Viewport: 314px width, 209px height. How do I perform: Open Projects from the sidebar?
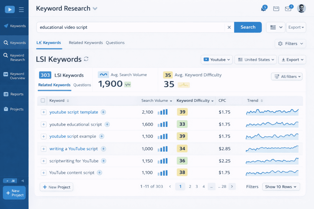pyautogui.click(x=14, y=109)
